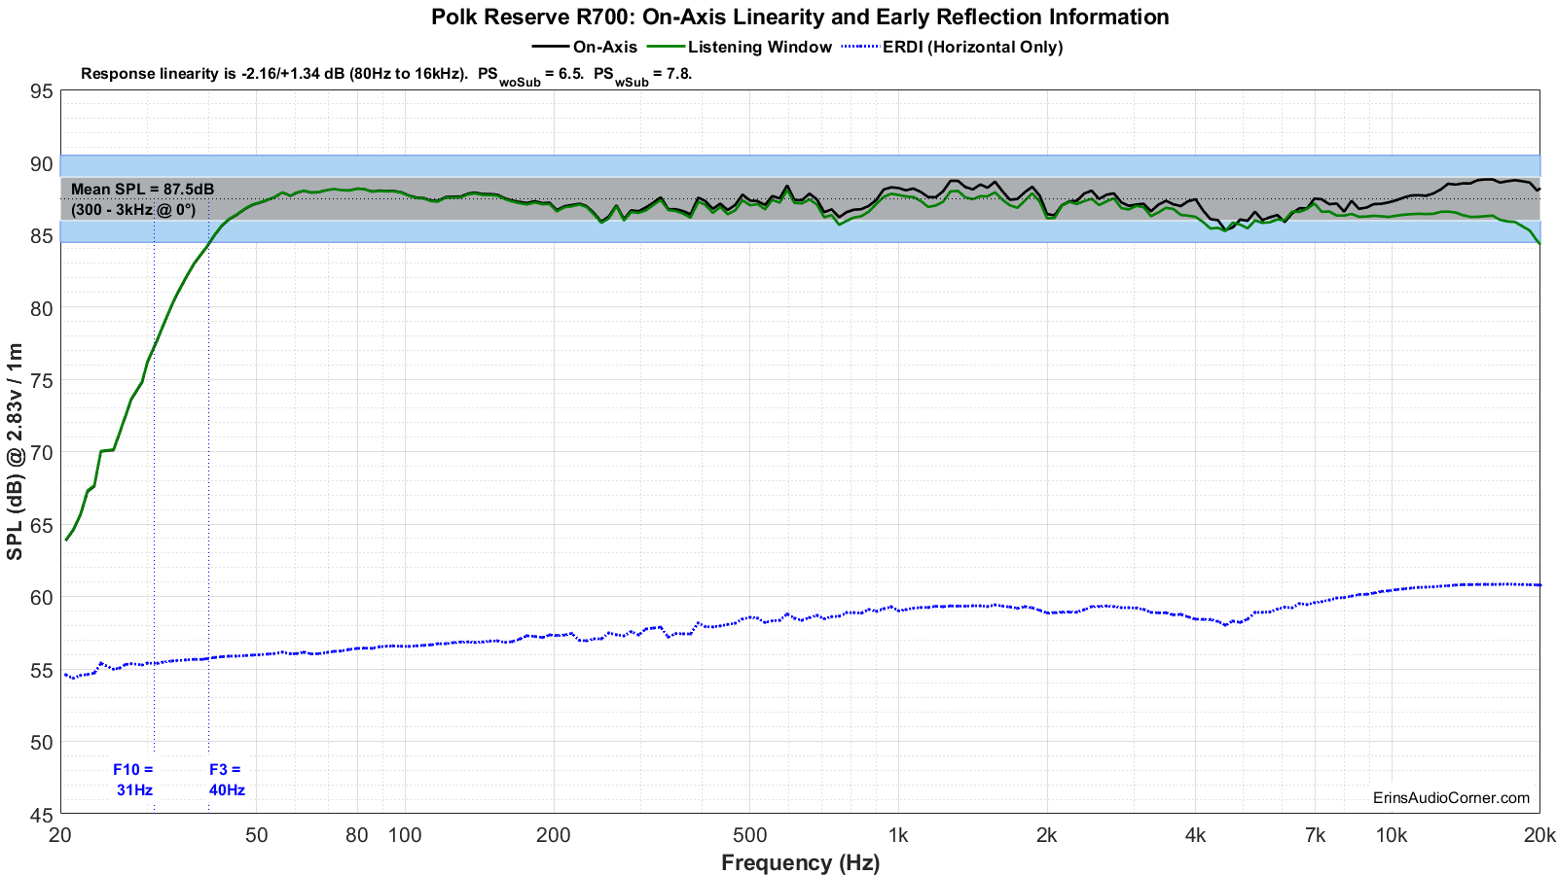Image resolution: width=1557 pixels, height=875 pixels.
Task: Click the 100 x-axis tick label
Action: (405, 835)
